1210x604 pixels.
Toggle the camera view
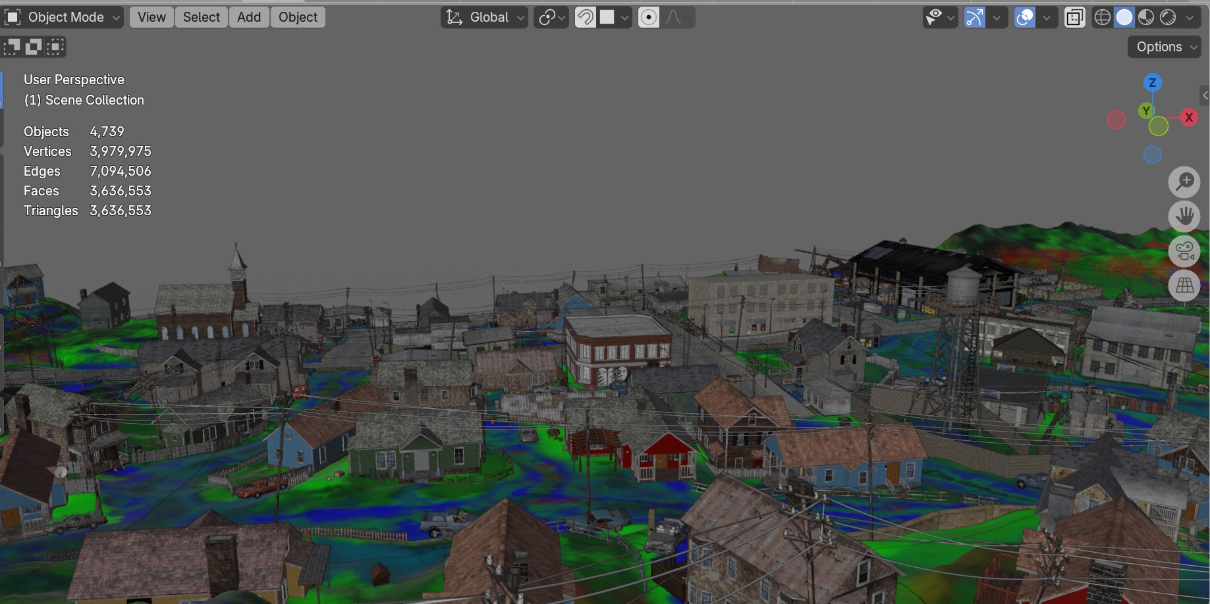click(x=1184, y=251)
